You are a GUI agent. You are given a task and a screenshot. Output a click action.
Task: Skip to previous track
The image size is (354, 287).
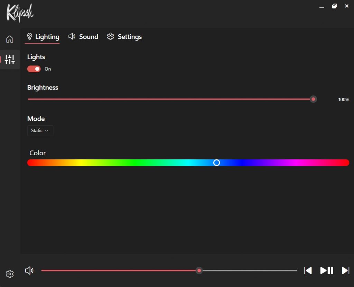coord(308,270)
